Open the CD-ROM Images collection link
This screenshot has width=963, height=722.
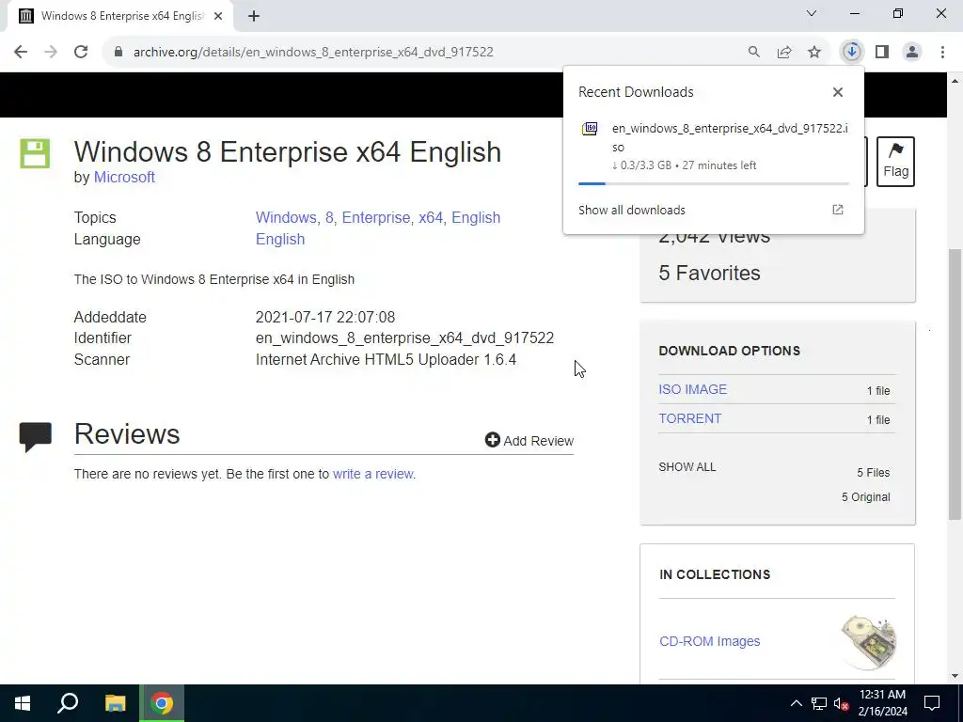[x=709, y=641]
